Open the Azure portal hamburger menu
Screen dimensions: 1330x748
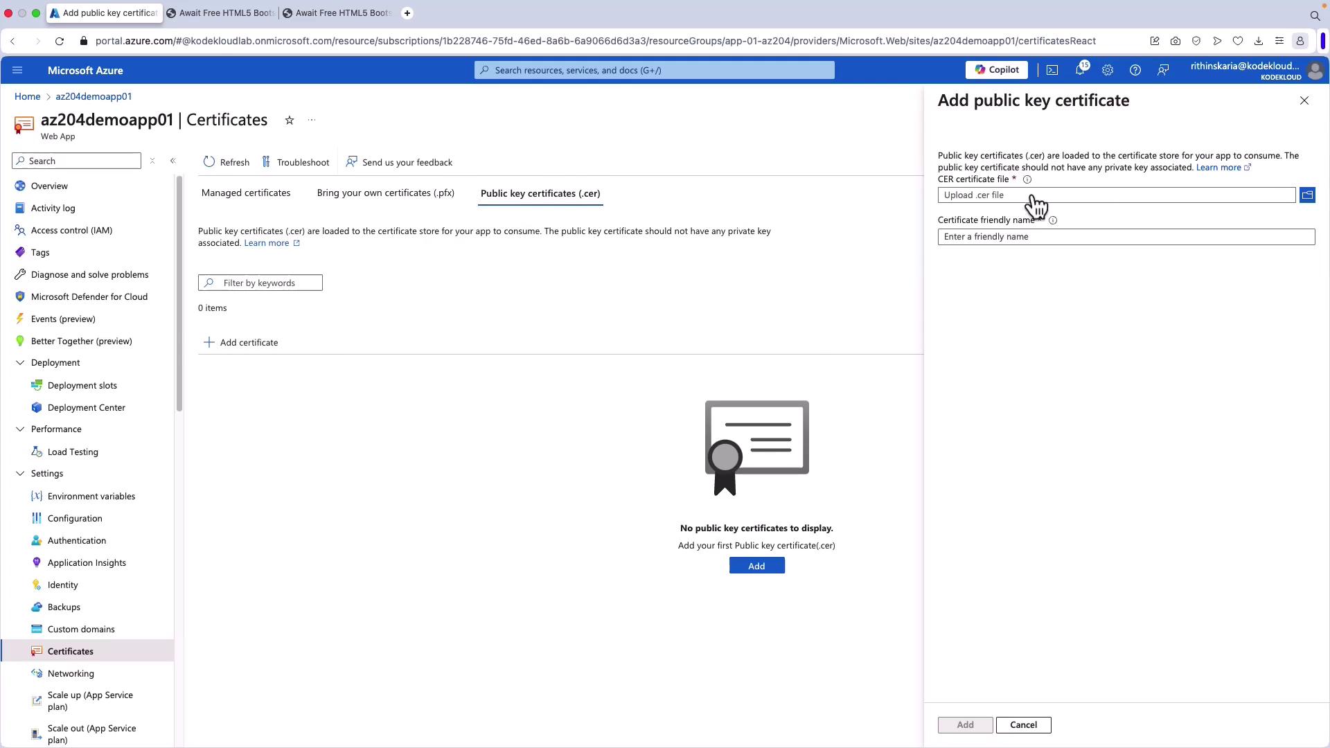click(x=17, y=70)
